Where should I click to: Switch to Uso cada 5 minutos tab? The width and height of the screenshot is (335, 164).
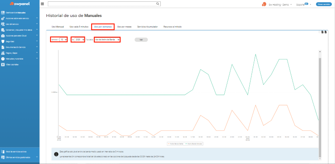tap(79, 27)
